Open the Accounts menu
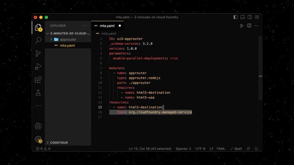The height and width of the screenshot is (165, 294). [x=38, y=126]
